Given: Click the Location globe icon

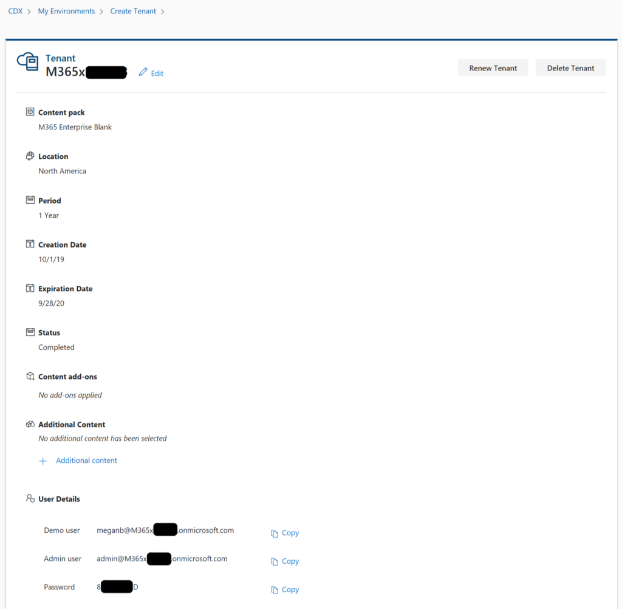Looking at the screenshot, I should pos(30,156).
